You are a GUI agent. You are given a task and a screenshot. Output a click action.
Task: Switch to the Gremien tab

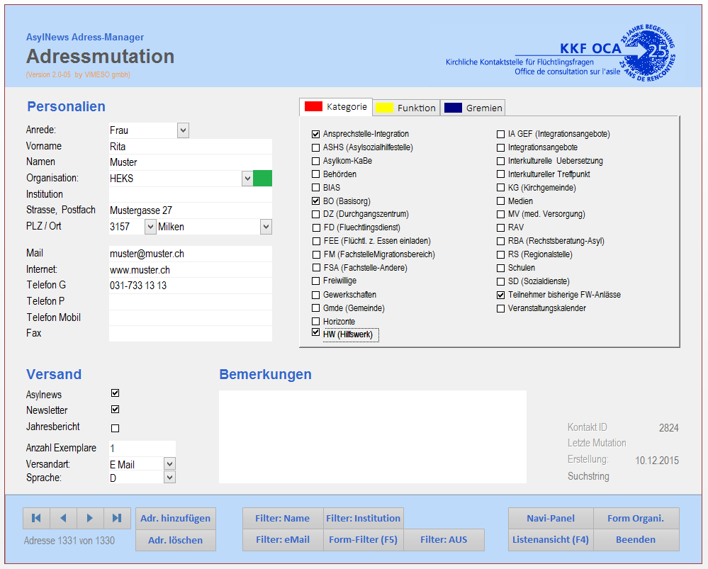(x=473, y=108)
